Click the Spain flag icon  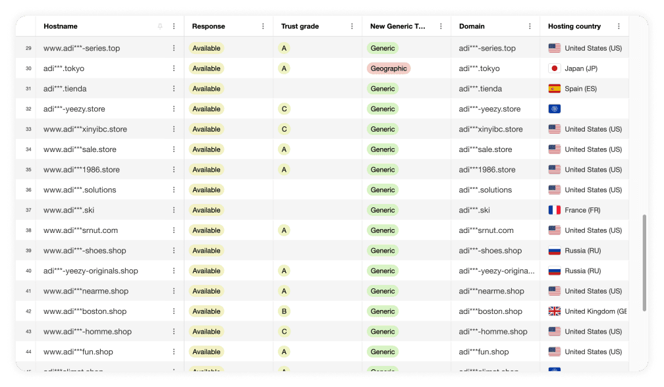(554, 89)
